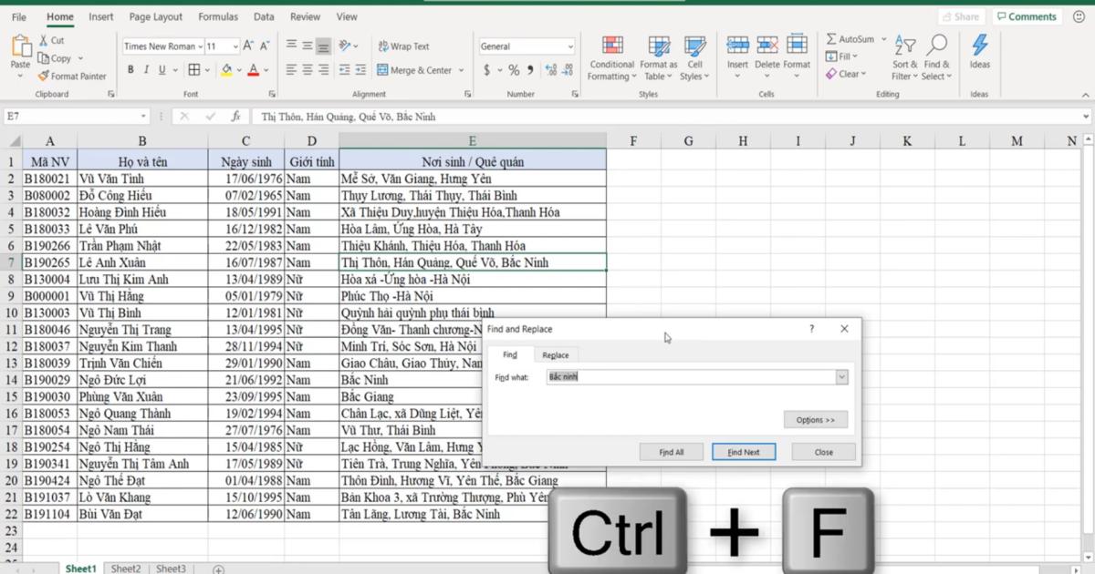Center text horizontally in ribbon
The width and height of the screenshot is (1095, 574).
click(x=308, y=70)
